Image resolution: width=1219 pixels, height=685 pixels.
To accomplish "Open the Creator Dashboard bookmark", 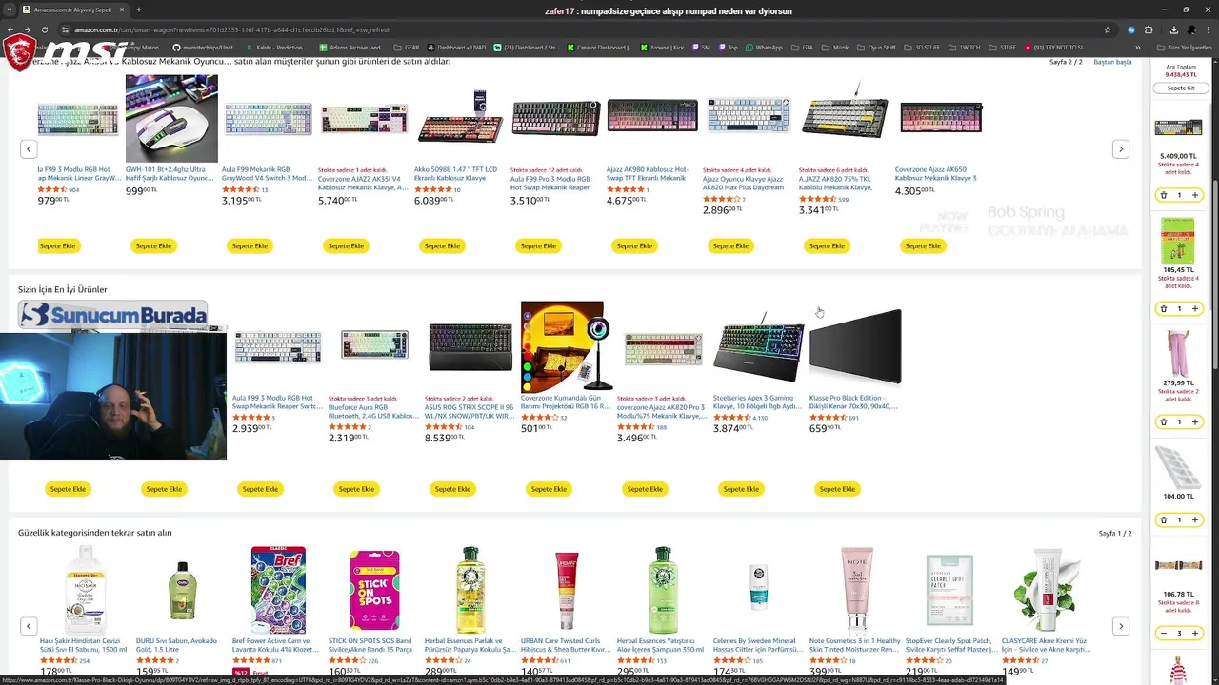I will [x=599, y=47].
